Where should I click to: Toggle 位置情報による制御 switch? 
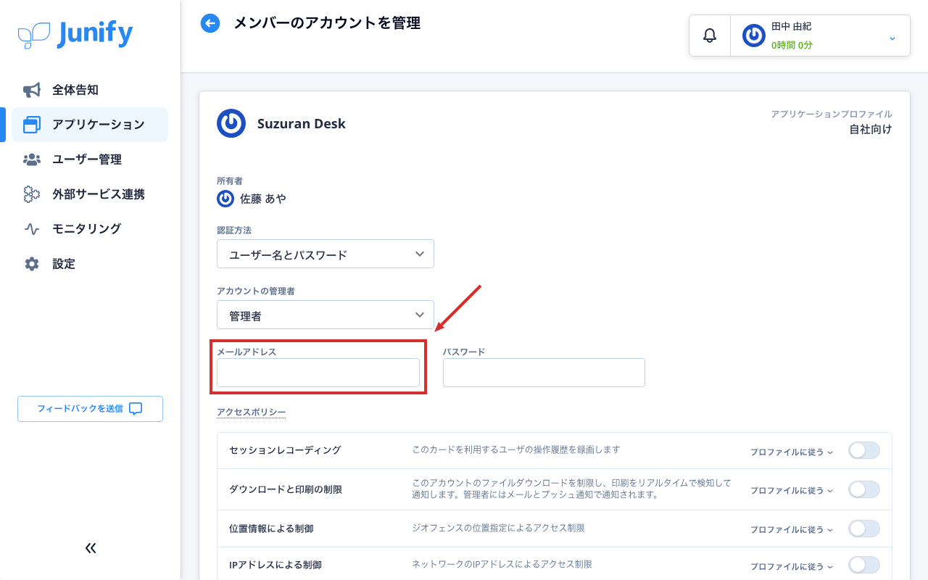click(864, 529)
